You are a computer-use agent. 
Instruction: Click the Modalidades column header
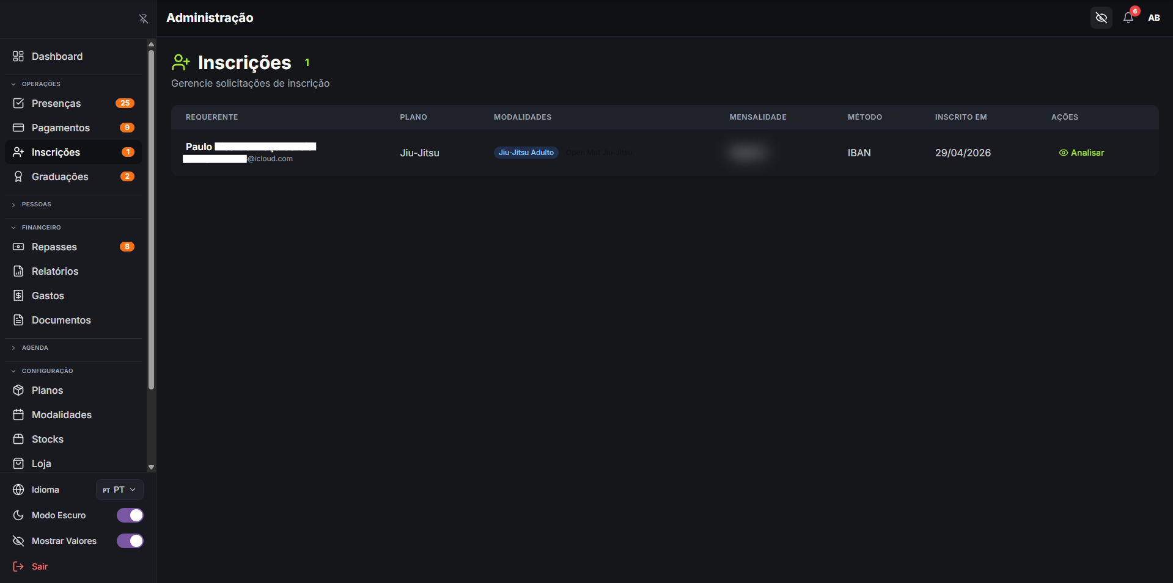[x=523, y=117]
